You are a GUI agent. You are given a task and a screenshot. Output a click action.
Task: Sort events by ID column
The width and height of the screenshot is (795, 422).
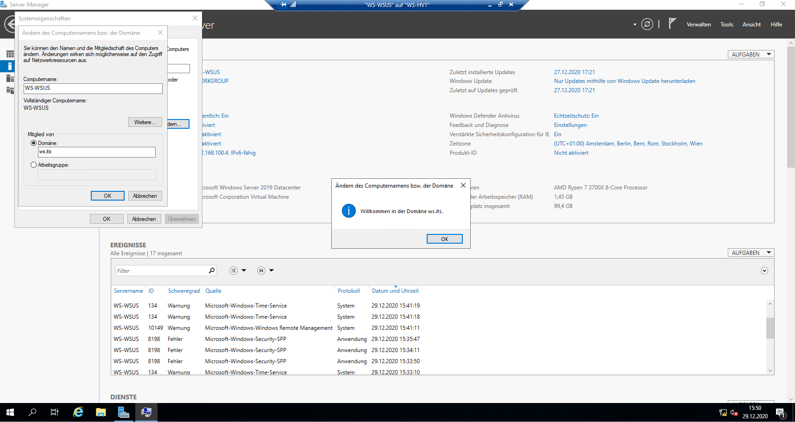click(151, 291)
